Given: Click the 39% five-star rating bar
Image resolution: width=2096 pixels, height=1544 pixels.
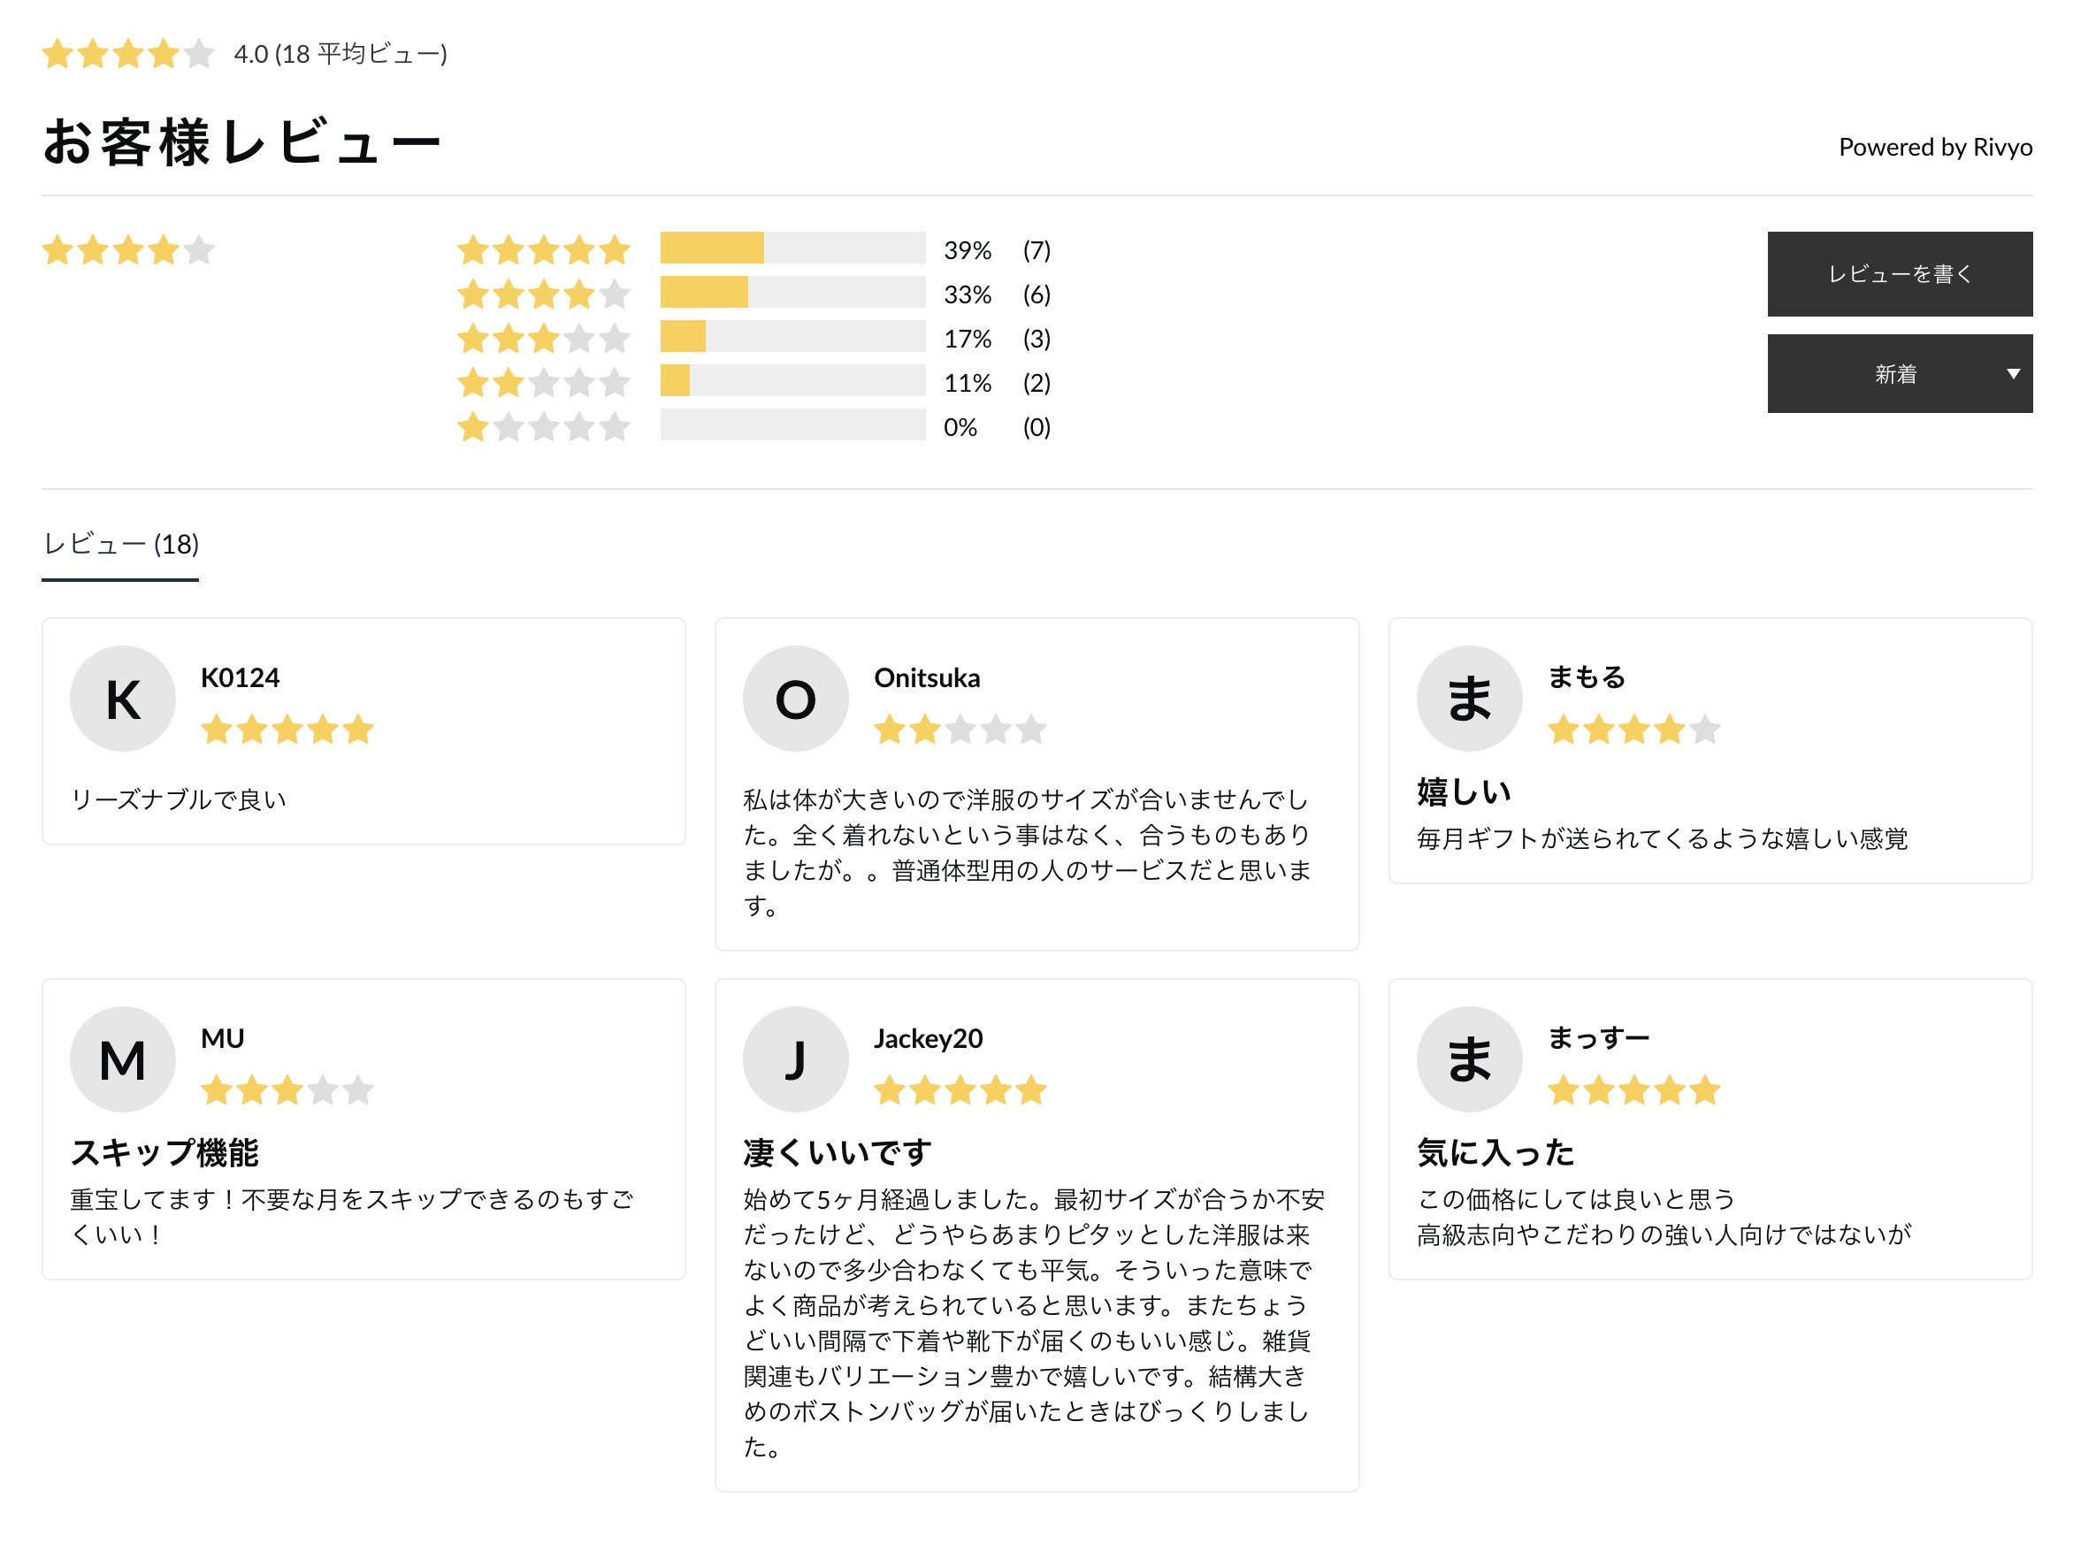Looking at the screenshot, I should coord(792,248).
